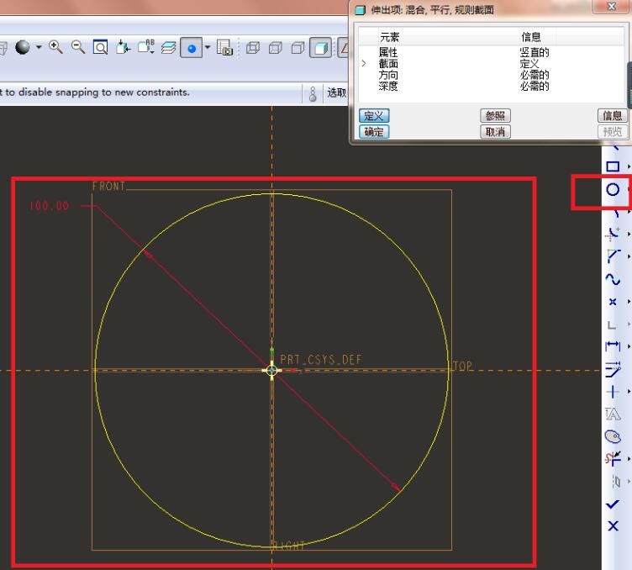Click the blue X to quit sketch
This screenshot has width=632, height=570.
613,526
